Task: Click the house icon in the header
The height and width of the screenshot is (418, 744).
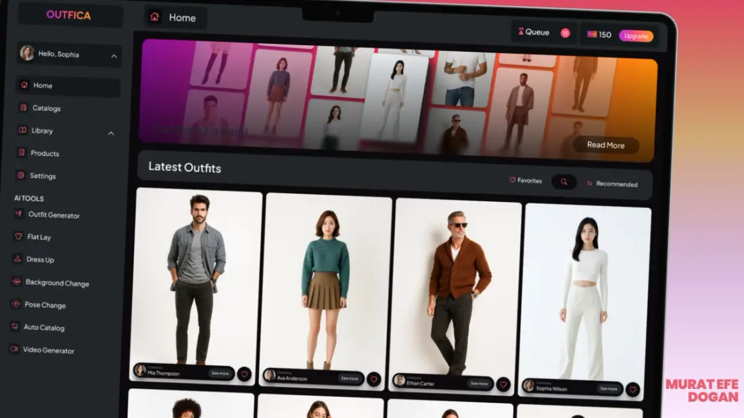Action: [x=155, y=17]
